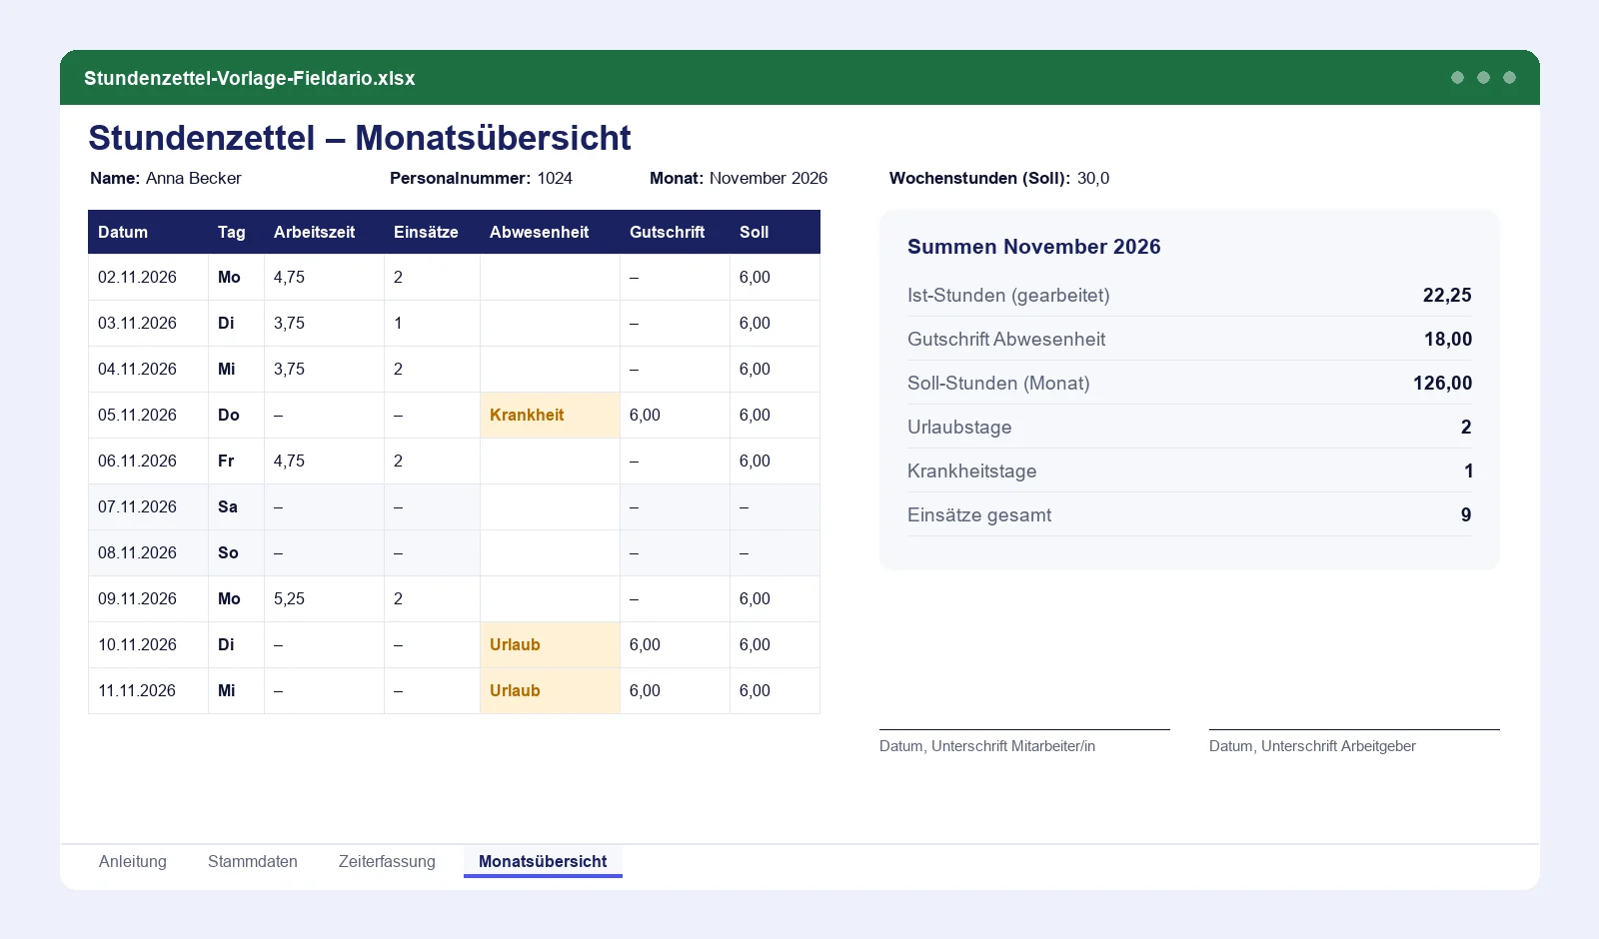
Task: Select the Urlaub cell on 11.11.2026
Action: coord(550,690)
